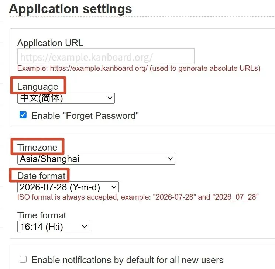The image size is (275, 269).
Task: Open the Language dropdown showing 中文(简体)
Action: point(66,98)
